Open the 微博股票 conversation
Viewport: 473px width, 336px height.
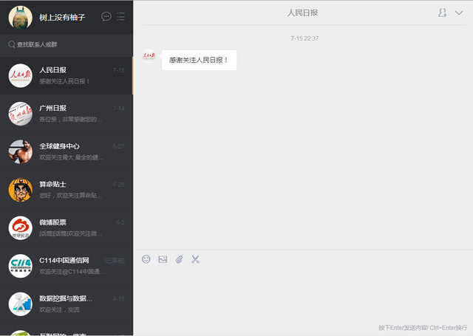coord(67,228)
